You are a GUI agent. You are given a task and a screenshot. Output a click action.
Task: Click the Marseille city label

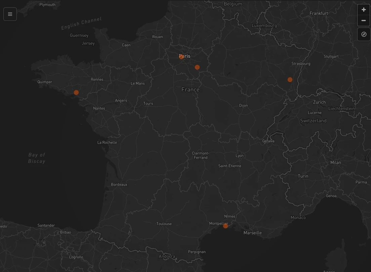click(252, 232)
